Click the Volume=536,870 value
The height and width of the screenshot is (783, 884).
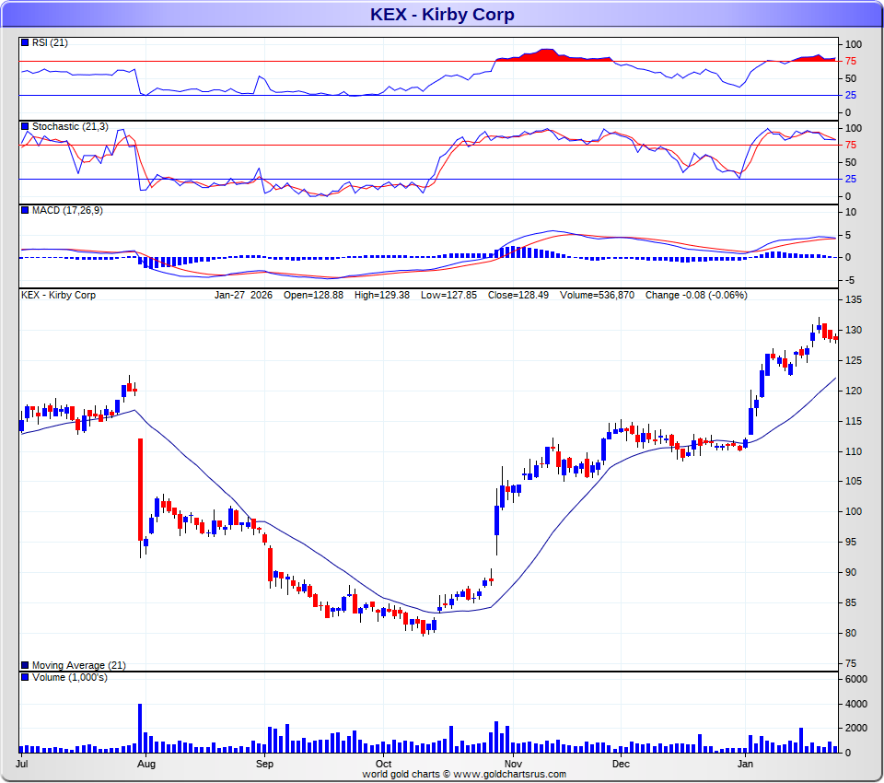click(x=597, y=295)
